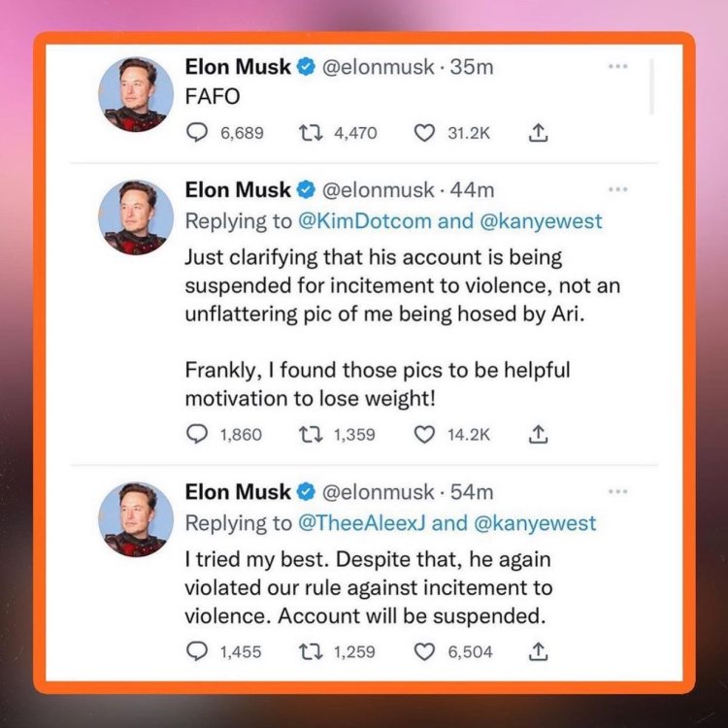Open the 35m timestamp of the FAFO tweet

click(x=478, y=68)
